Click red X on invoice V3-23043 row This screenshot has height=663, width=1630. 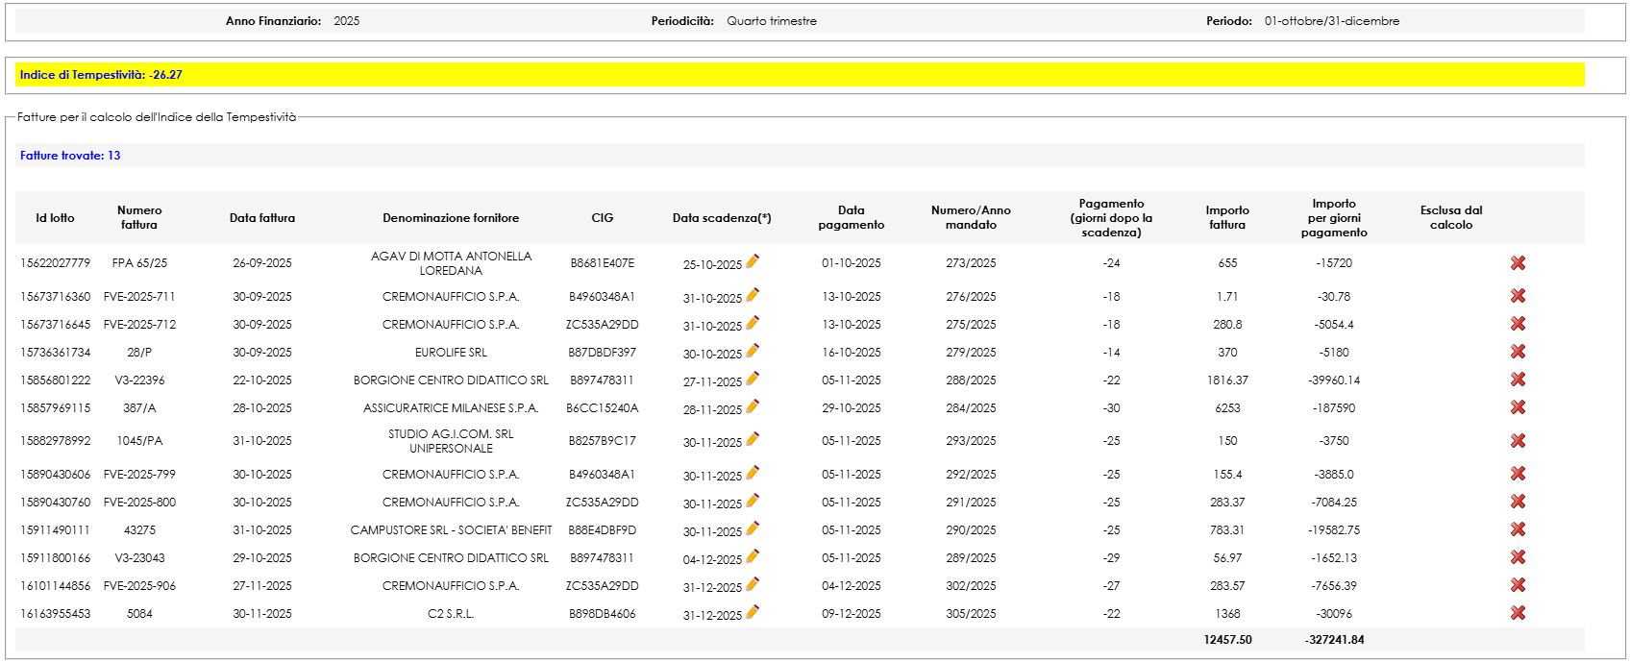pyautogui.click(x=1518, y=557)
